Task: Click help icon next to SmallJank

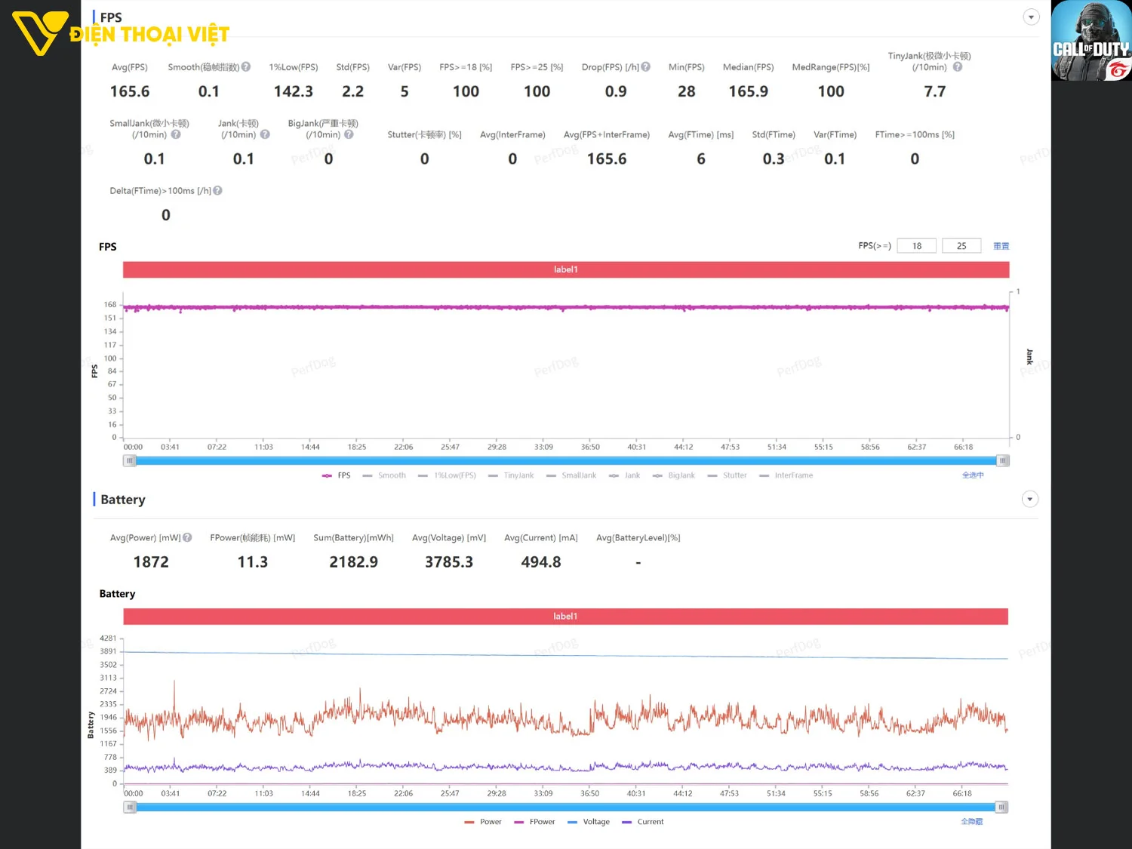Action: [176, 134]
